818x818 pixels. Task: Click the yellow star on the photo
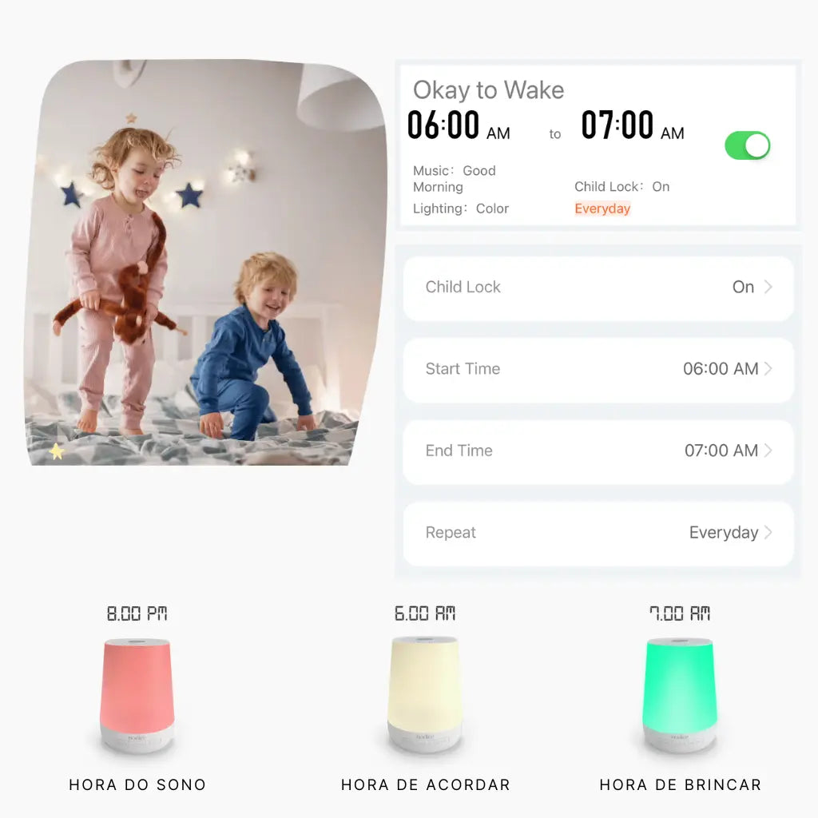pyautogui.click(x=57, y=451)
